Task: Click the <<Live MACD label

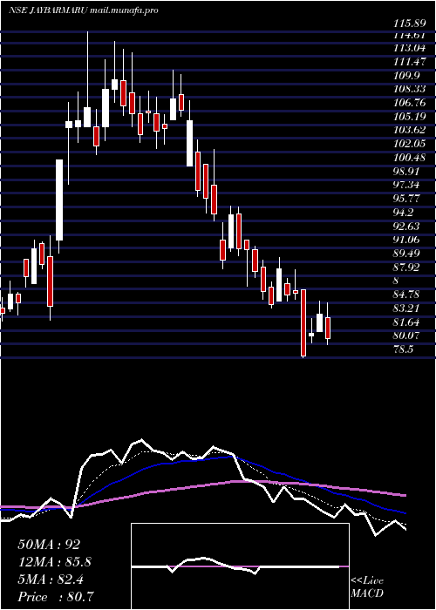Action: (367, 587)
